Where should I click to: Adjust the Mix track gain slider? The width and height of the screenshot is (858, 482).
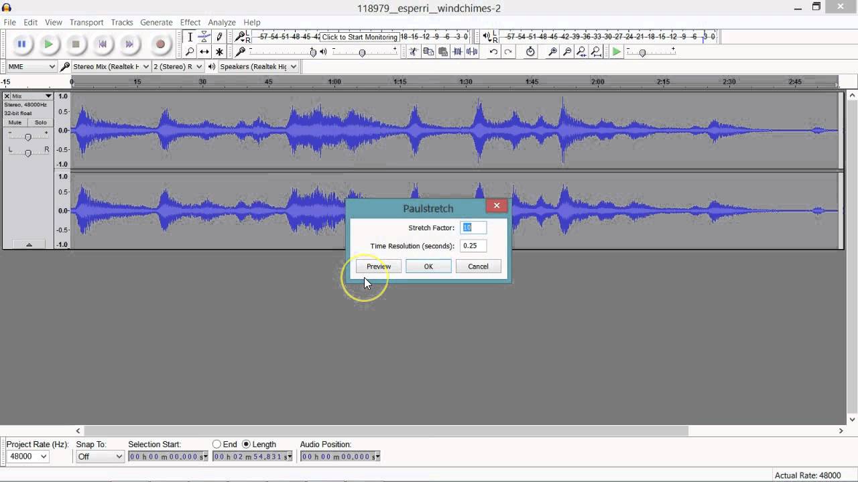click(x=27, y=137)
